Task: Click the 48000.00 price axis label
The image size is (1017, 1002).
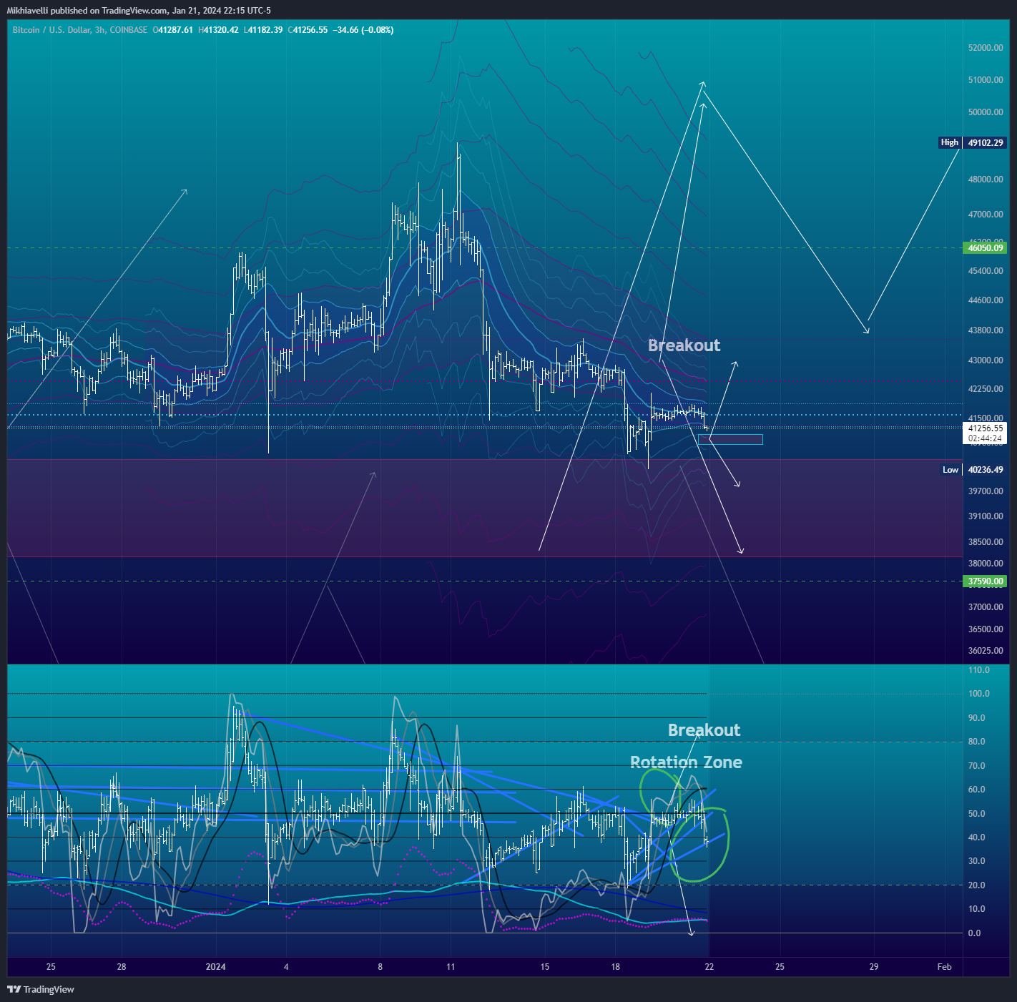Action: [x=986, y=180]
